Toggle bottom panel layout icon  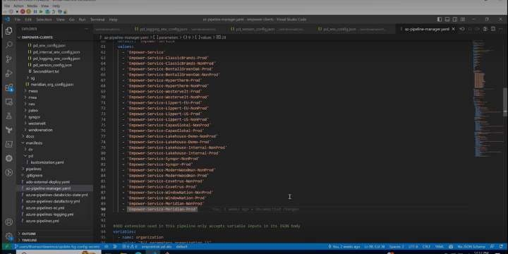[x=447, y=20]
